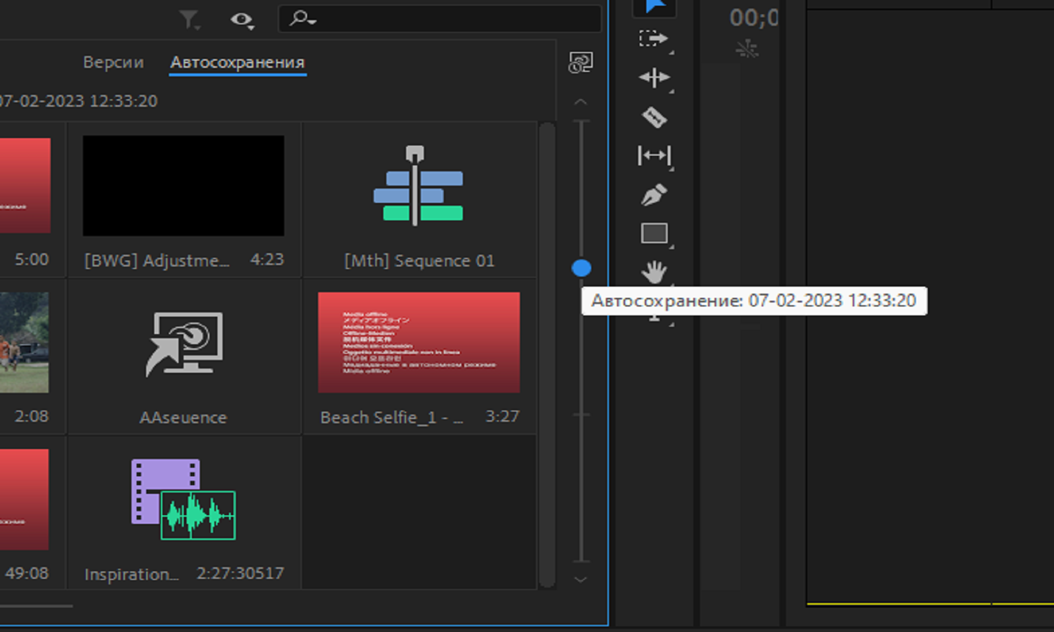The height and width of the screenshot is (632, 1054).
Task: Click the 3:27 duration text
Action: tap(503, 416)
